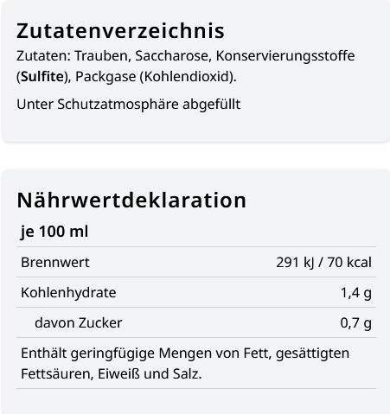Click the 0,7 g sugar value
Image resolution: width=390 pixels, height=414 pixels.
[355, 323]
